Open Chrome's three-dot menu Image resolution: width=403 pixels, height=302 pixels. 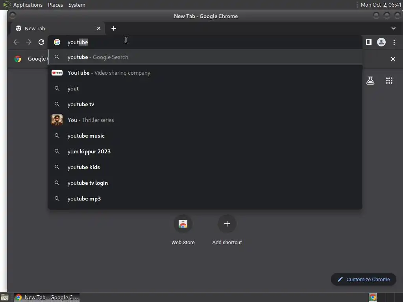click(x=394, y=42)
